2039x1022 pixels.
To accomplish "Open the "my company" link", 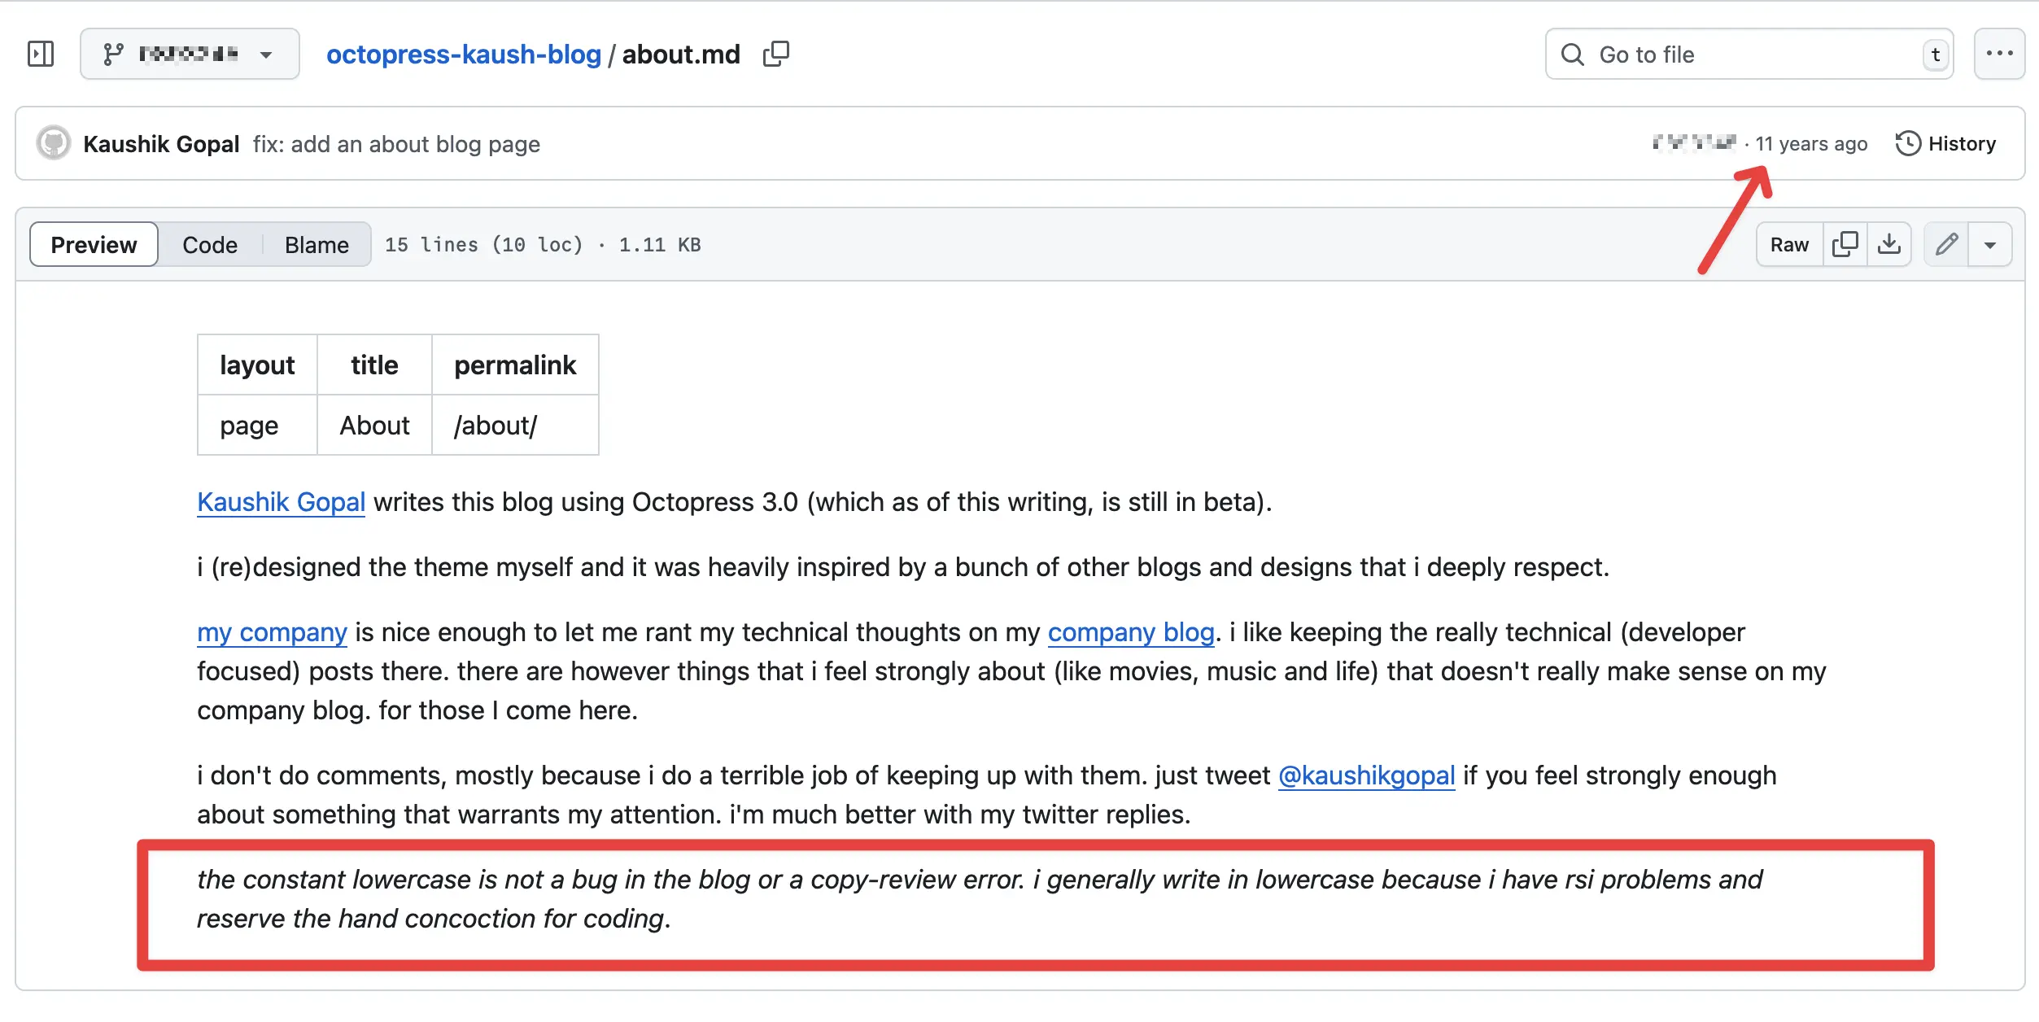I will point(271,631).
